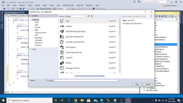
Task: Click the bookmark icon in toolbar
Action: [94, 9]
